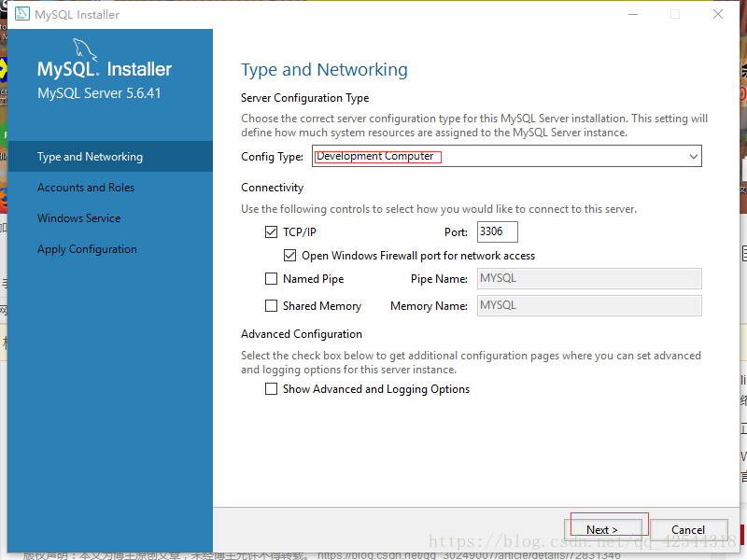747x560 pixels.
Task: Click the Next button
Action: point(602,529)
